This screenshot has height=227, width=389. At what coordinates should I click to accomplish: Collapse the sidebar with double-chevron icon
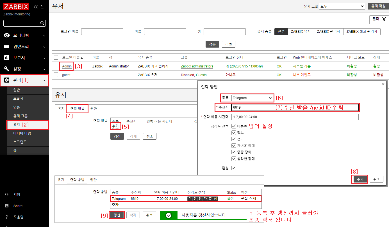[36, 6]
